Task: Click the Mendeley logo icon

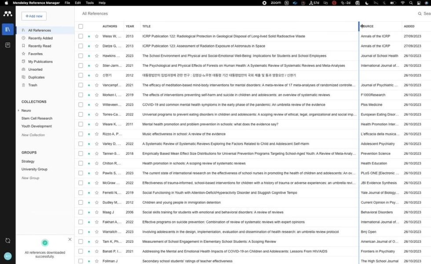Action: pos(8,14)
